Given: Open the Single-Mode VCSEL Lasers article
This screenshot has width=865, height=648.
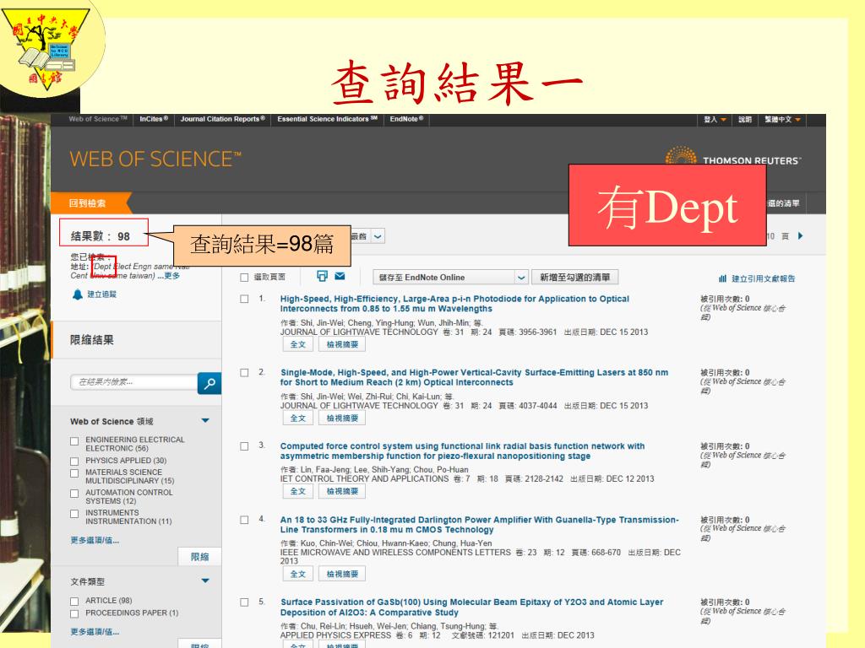Looking at the screenshot, I should (474, 377).
